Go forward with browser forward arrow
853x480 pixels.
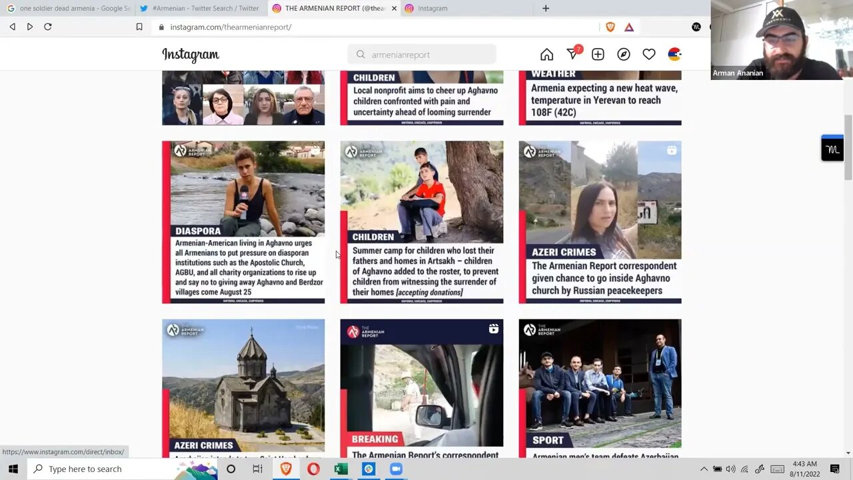(29, 27)
